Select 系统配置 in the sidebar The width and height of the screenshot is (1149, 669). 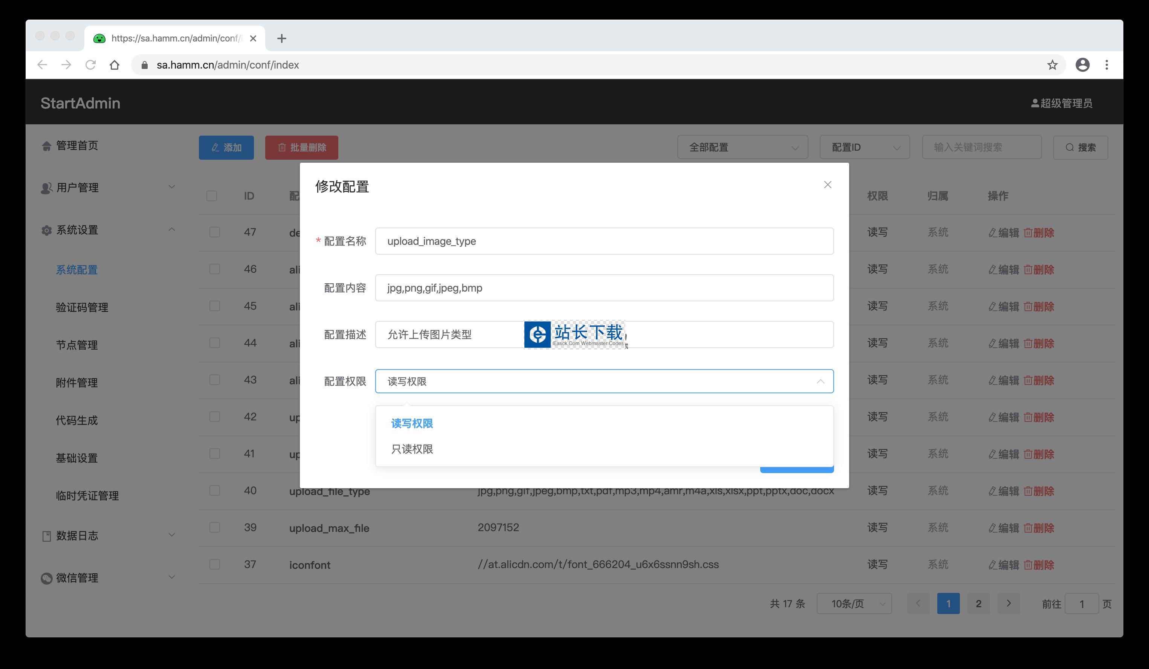[x=76, y=269]
